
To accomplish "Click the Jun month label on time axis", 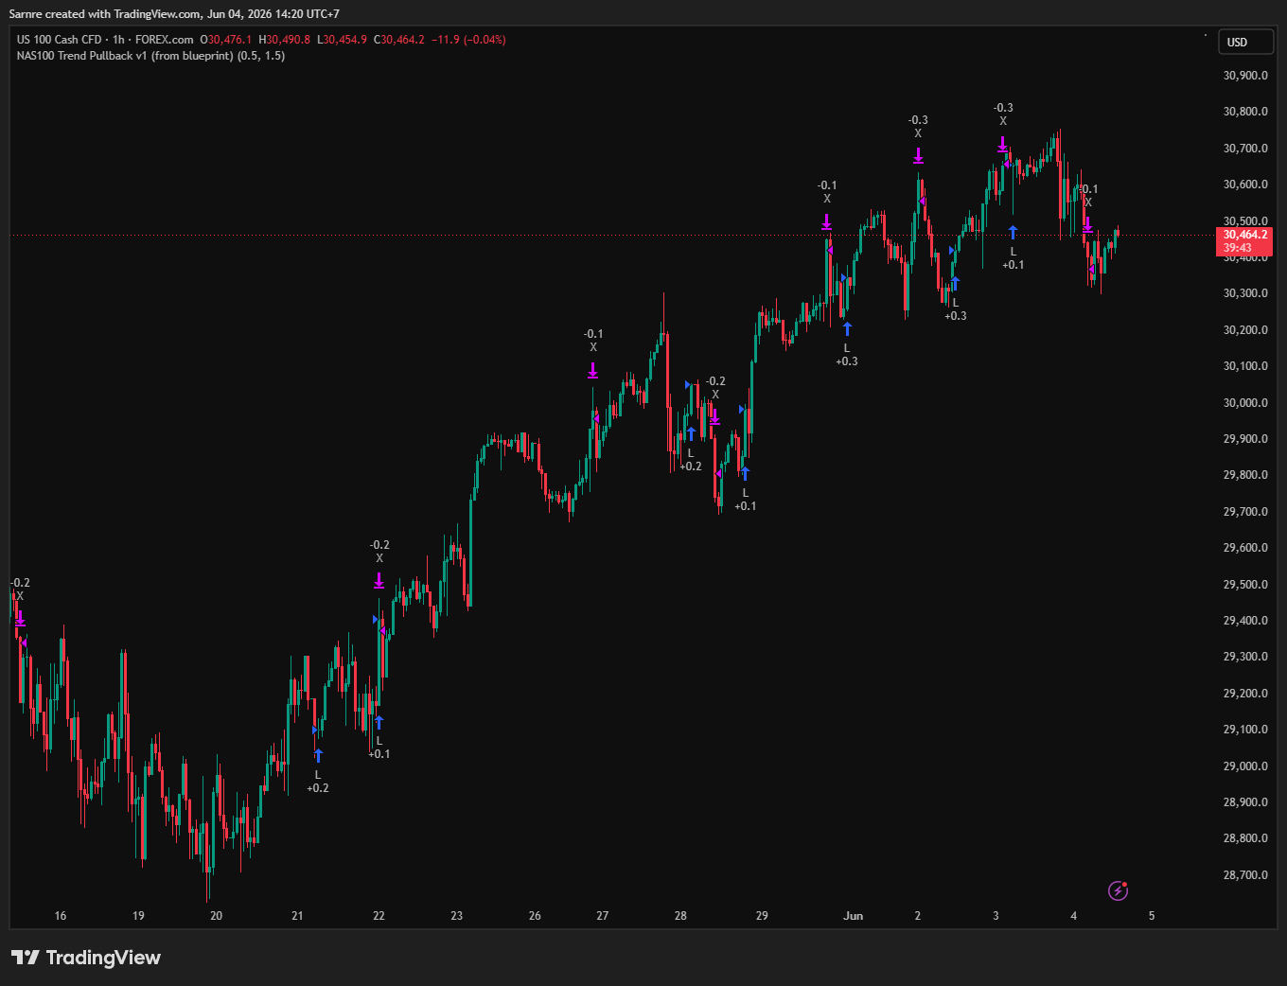I will pyautogui.click(x=854, y=916).
